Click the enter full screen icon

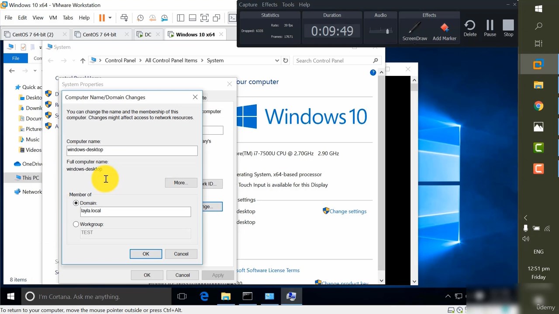pyautogui.click(x=204, y=18)
